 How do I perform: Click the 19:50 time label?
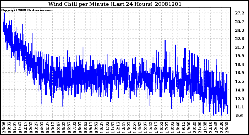pos(188,127)
